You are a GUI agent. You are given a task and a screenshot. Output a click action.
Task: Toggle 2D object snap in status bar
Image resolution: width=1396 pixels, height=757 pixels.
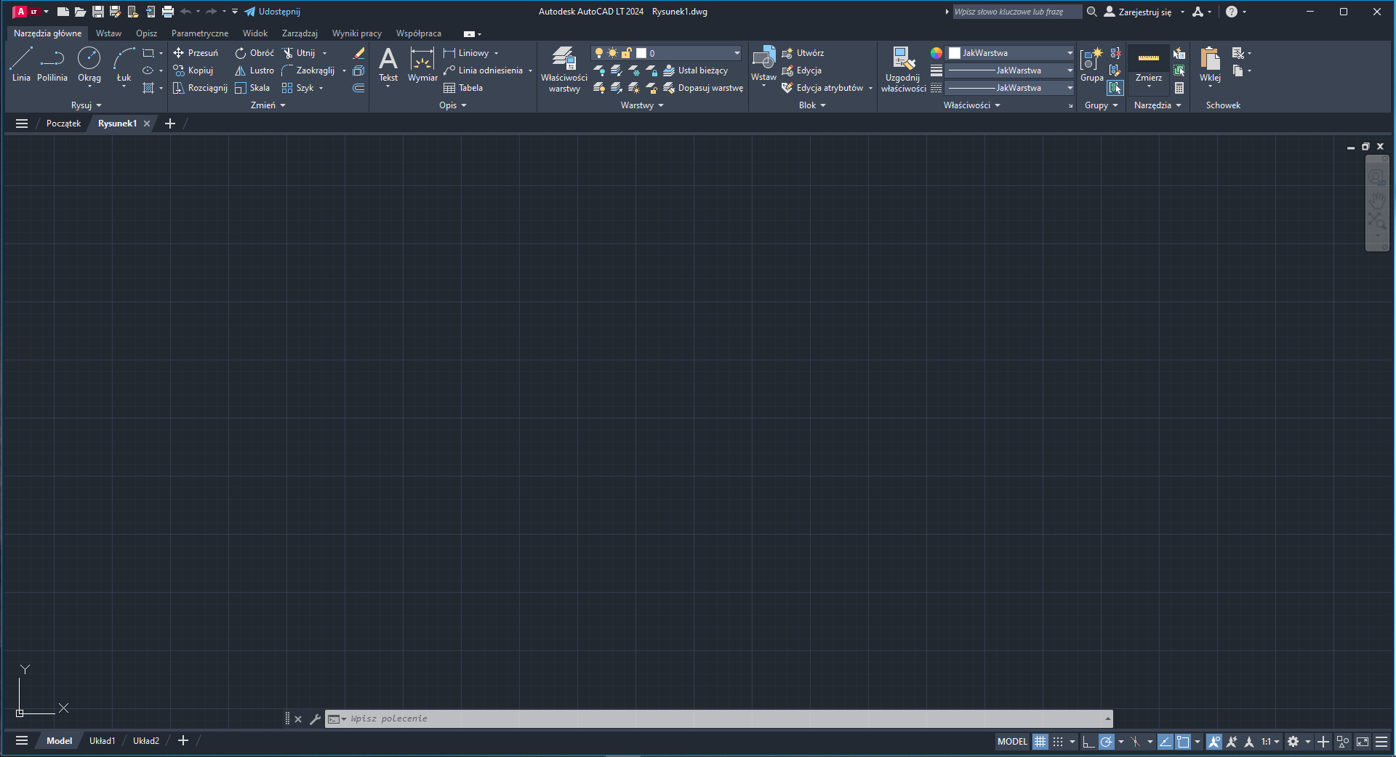1183,742
